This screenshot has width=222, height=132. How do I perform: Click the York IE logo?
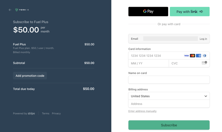click(x=22, y=10)
